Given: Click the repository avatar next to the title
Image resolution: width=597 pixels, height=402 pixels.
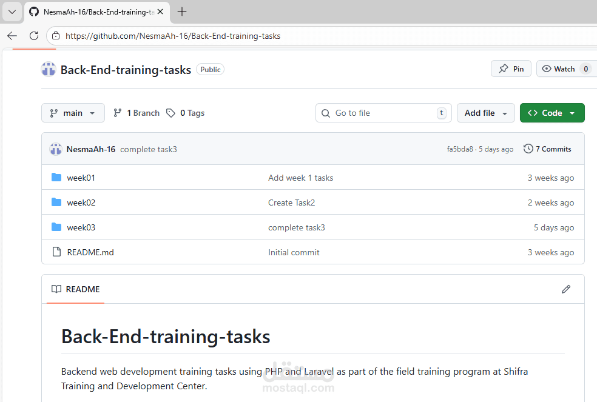Looking at the screenshot, I should pyautogui.click(x=48, y=69).
